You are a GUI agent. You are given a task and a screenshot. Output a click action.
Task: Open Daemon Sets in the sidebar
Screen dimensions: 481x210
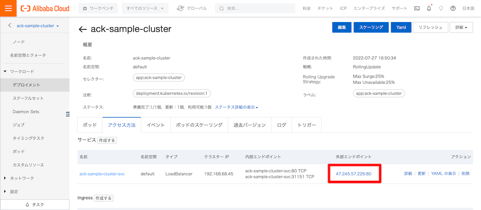[x=26, y=112]
